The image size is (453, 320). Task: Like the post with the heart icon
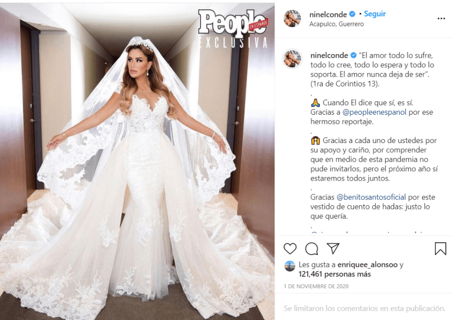290,248
